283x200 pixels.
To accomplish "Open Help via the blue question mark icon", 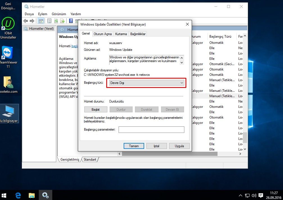I will coord(70,21).
